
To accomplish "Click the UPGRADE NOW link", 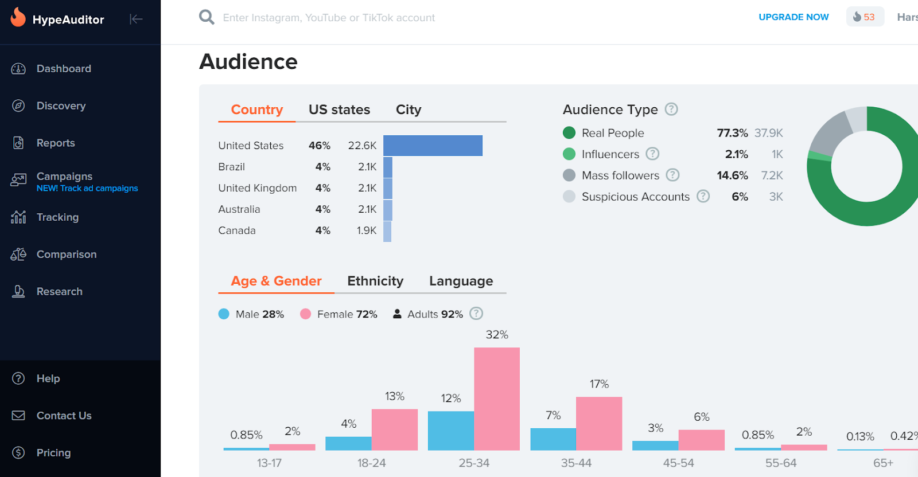I will tap(793, 17).
